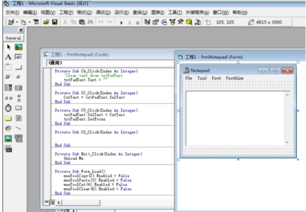Open the 编辑(E) menu
The height and width of the screenshot is (212, 306).
click(x=30, y=12)
